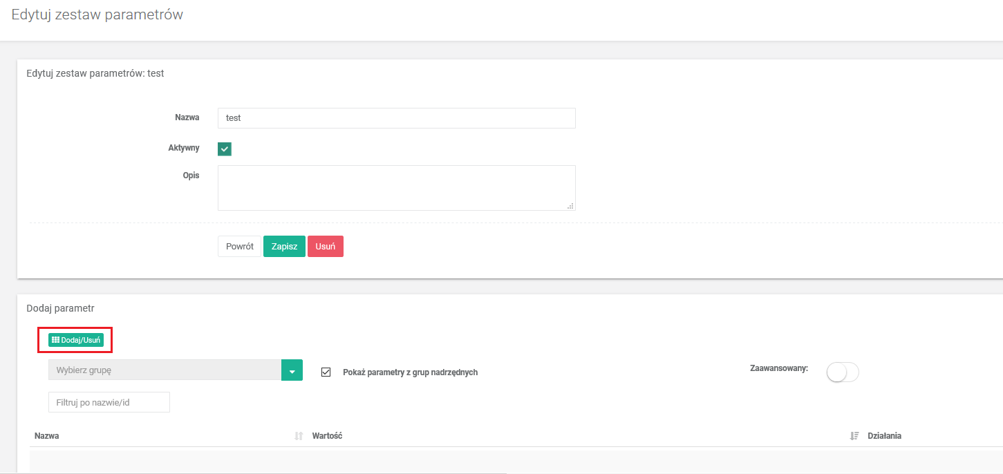
Task: Save changes with the Zapisz button
Action: point(284,247)
